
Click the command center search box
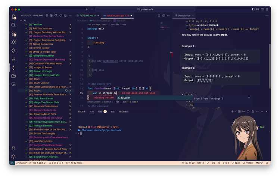[145, 9]
